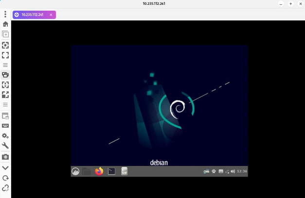The image size is (305, 198).
Task: Select the 10.235.112.241 connection tab
Action: coord(32,15)
